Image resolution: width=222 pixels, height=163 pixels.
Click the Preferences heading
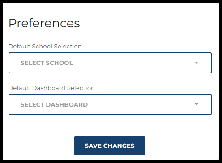click(x=44, y=23)
